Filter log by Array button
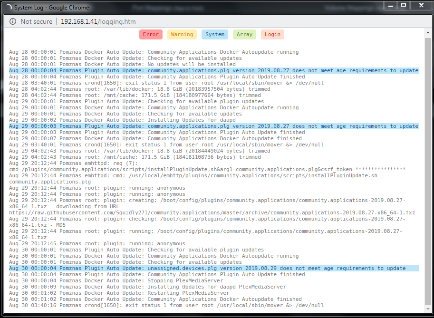This screenshot has height=318, width=434. (x=244, y=34)
